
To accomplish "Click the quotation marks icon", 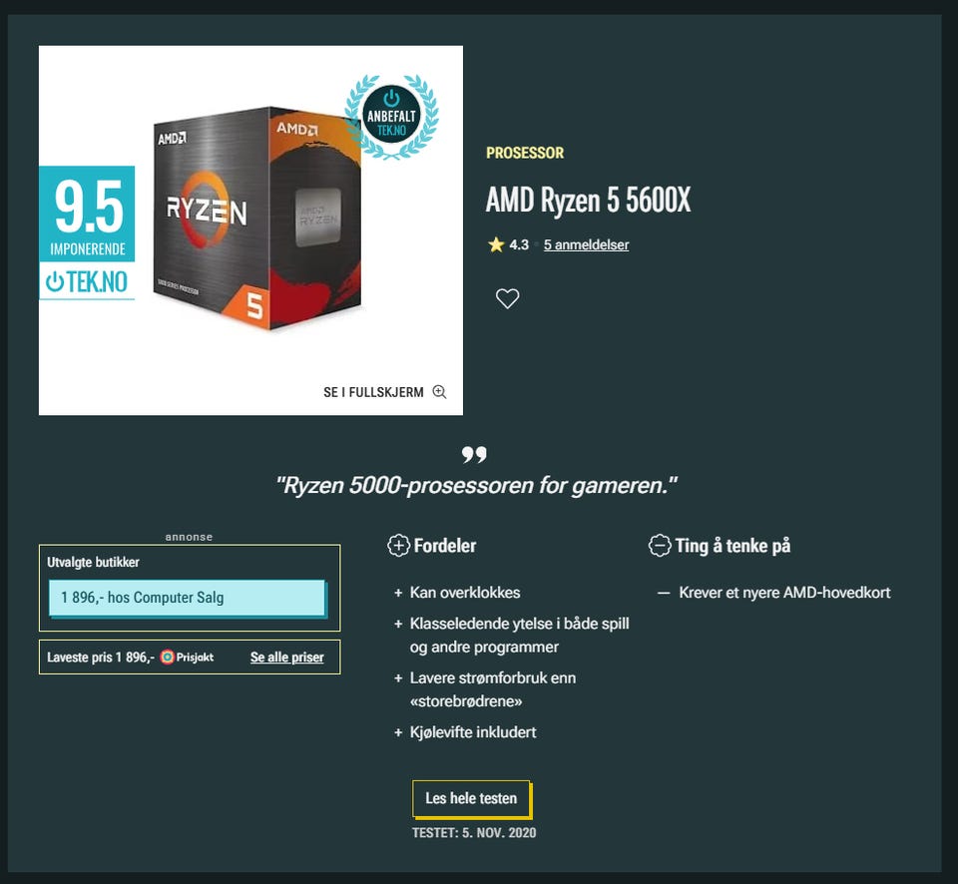I will tap(474, 455).
